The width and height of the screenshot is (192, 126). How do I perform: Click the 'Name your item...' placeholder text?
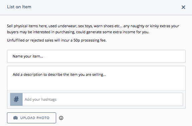point(28,56)
